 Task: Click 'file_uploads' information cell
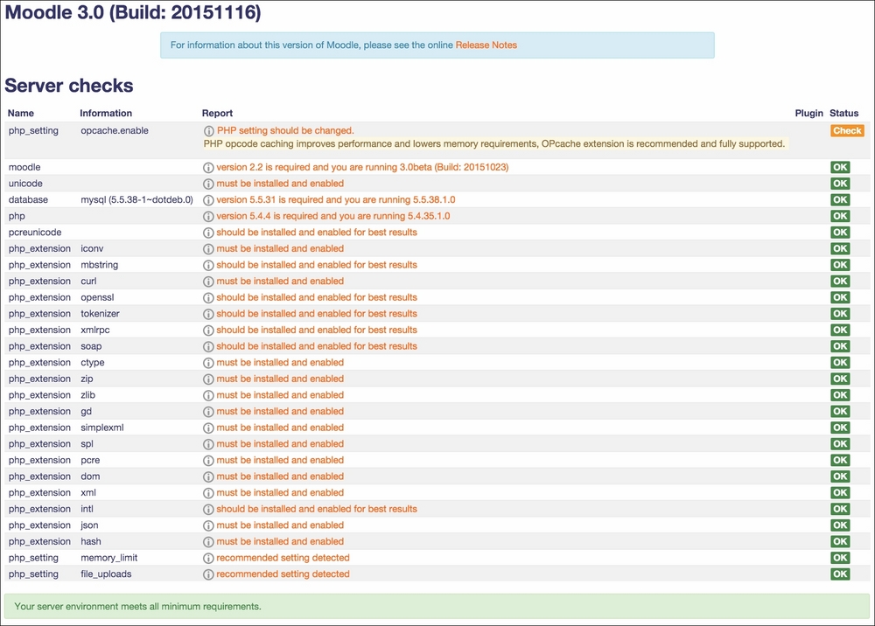pyautogui.click(x=106, y=574)
